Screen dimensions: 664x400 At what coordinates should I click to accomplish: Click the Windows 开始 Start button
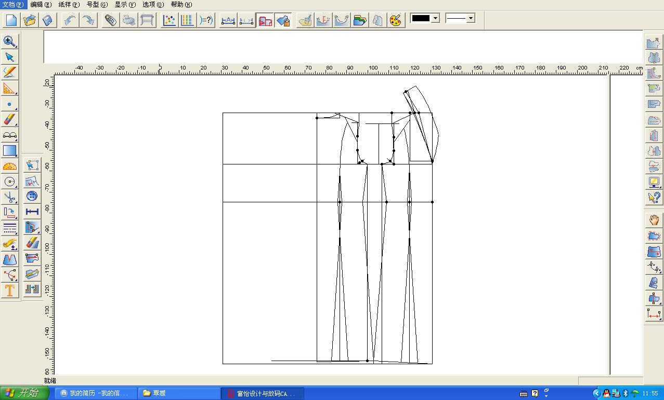[x=24, y=393]
